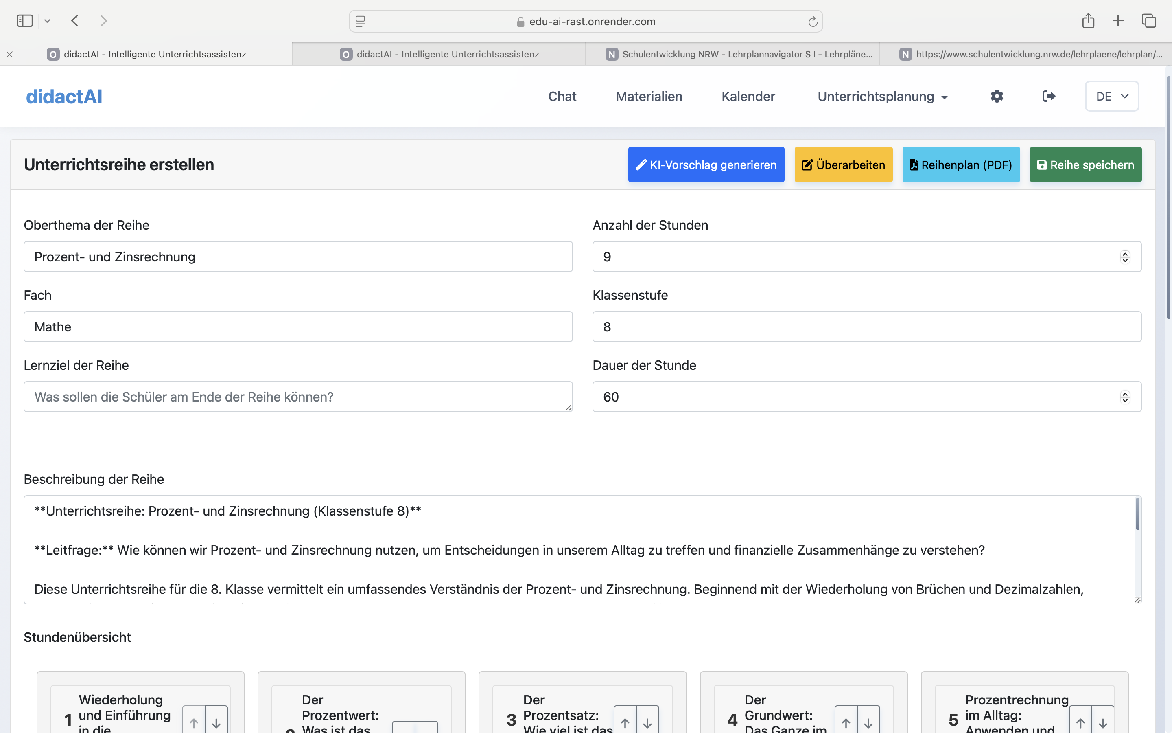Click the resize handle of Lernziel textarea
The image size is (1172, 733).
point(569,408)
